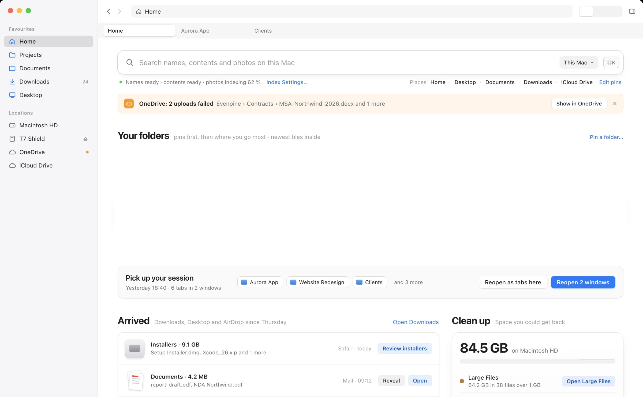Click the "and 3 more" session text

coord(408,282)
